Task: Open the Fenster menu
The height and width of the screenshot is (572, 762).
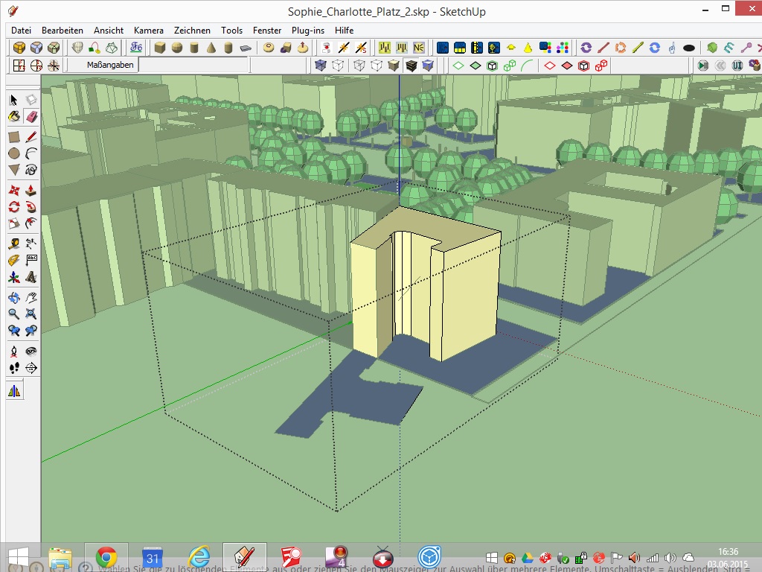Action: (267, 31)
